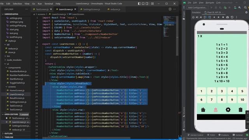Viewport: 249px width, 140px height.
Task: Take an emulator screenshot with camera icon
Action: click(227, 17)
